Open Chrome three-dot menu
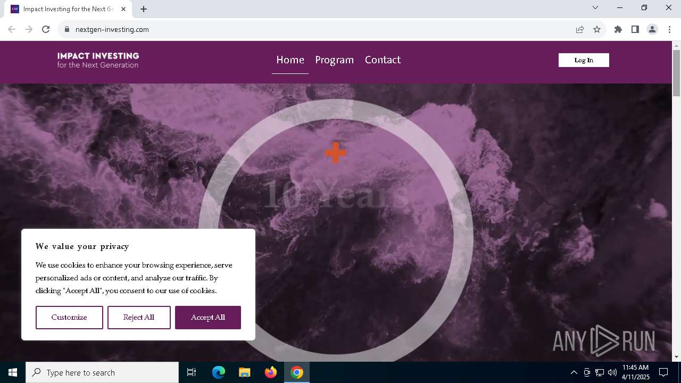The image size is (681, 383). [669, 29]
